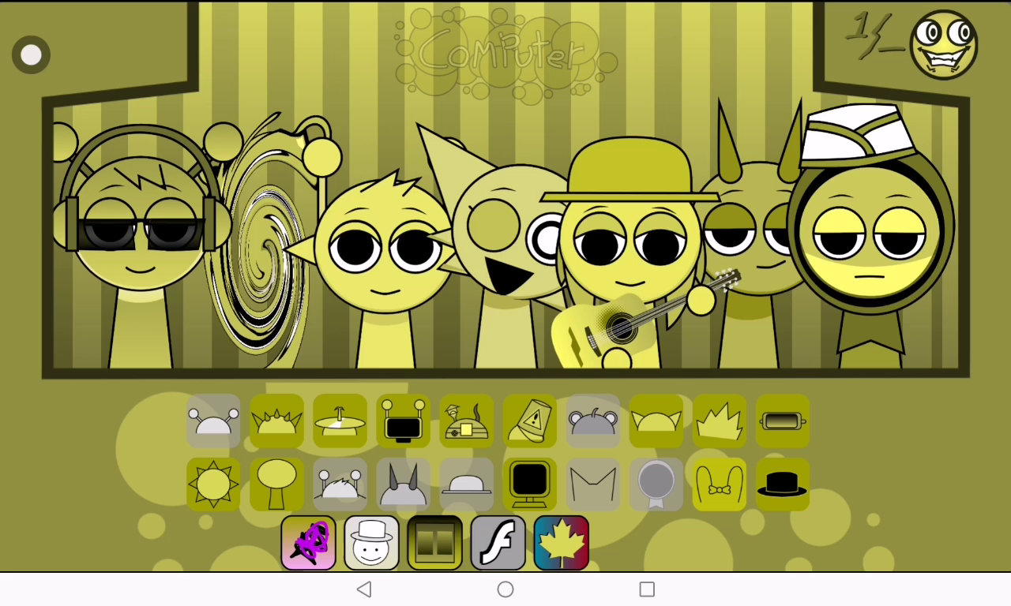This screenshot has height=606, width=1011.
Task: Pick the dome house with chimney icon
Action: pyautogui.click(x=466, y=421)
